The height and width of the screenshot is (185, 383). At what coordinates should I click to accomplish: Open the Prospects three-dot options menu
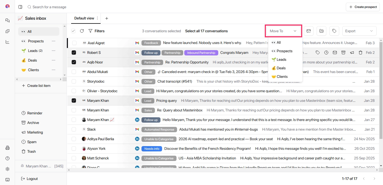pyautogui.click(x=53, y=41)
